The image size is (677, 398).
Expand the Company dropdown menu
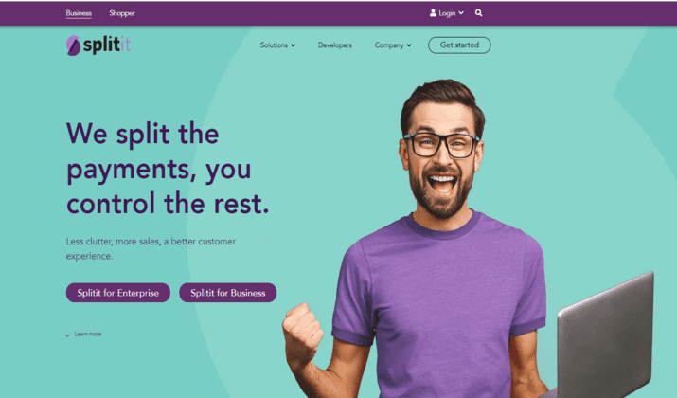[393, 45]
